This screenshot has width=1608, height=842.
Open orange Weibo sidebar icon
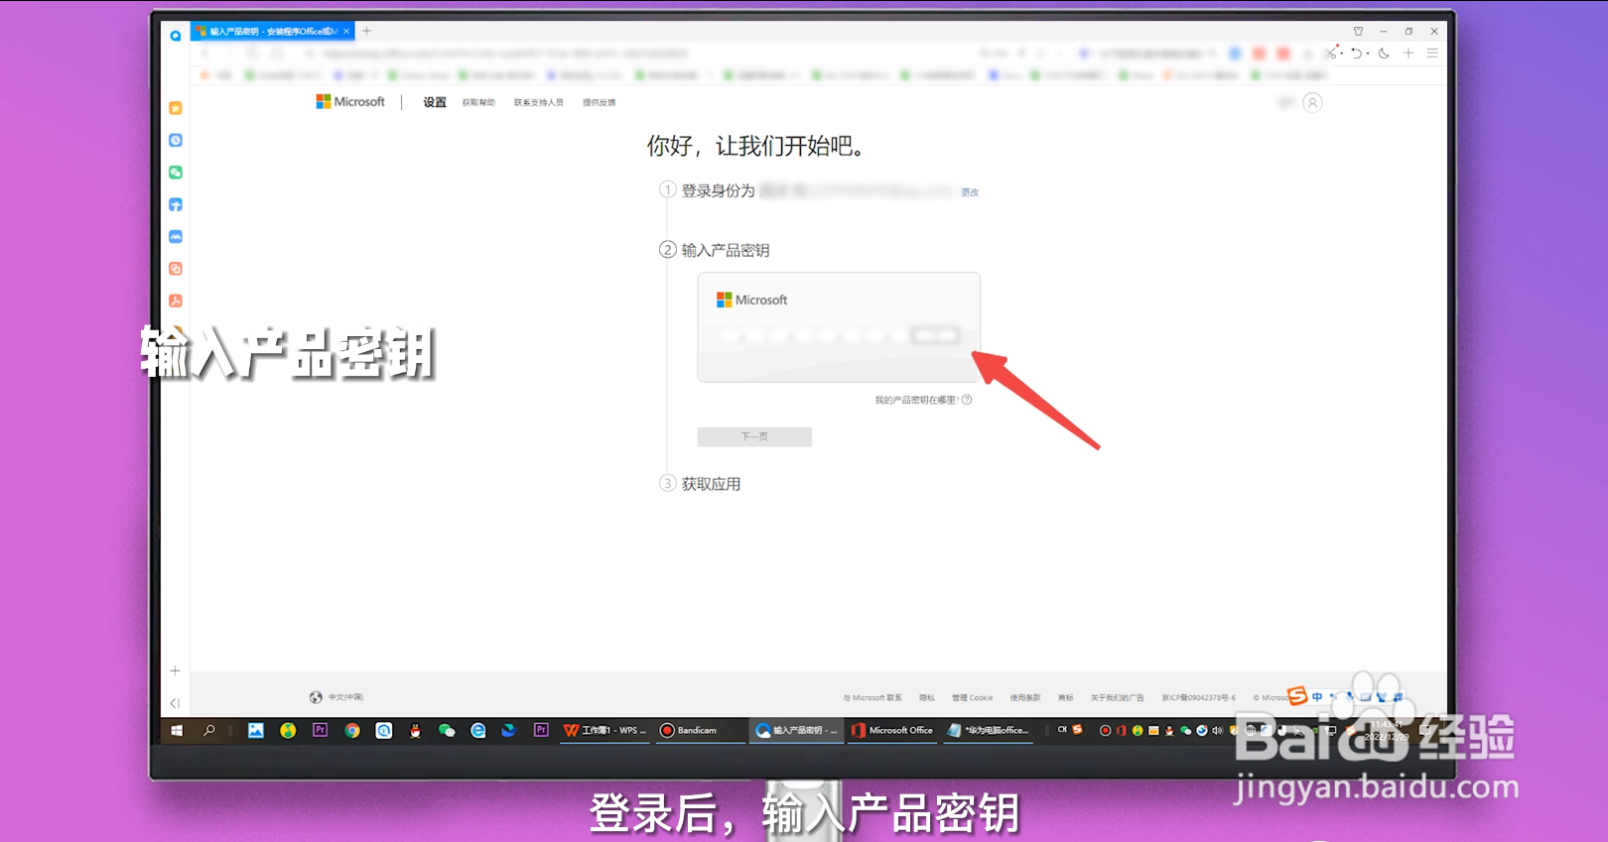(176, 269)
